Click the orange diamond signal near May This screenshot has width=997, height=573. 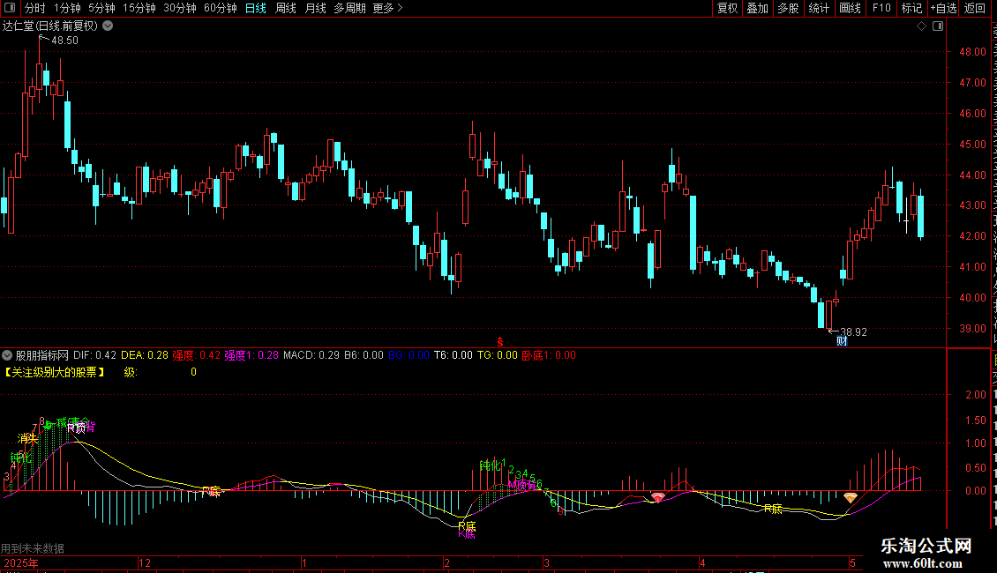(851, 497)
